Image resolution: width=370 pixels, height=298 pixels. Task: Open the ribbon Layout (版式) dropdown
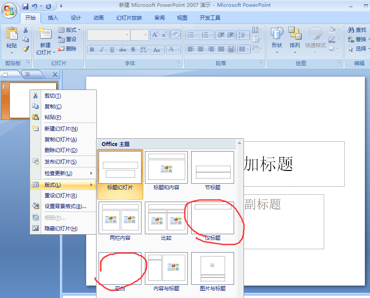69,30
